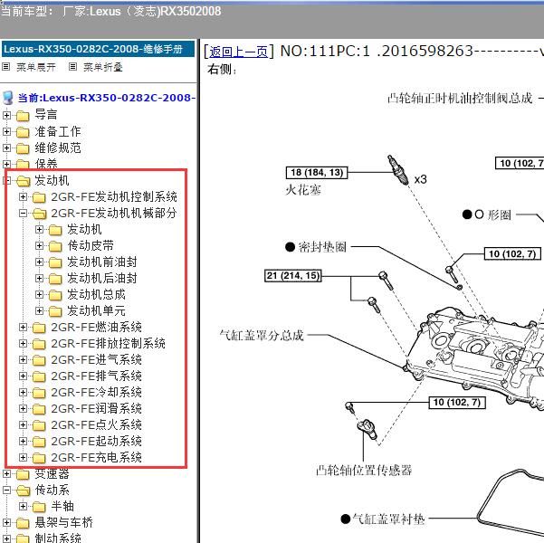Expand the 保养 node

[6, 164]
